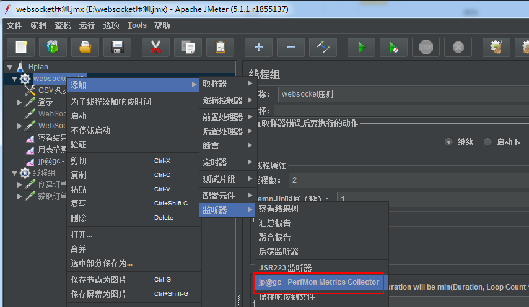This screenshot has height=307, width=529.
Task: Choose 聚合报告 from listener submenu
Action: (x=321, y=237)
